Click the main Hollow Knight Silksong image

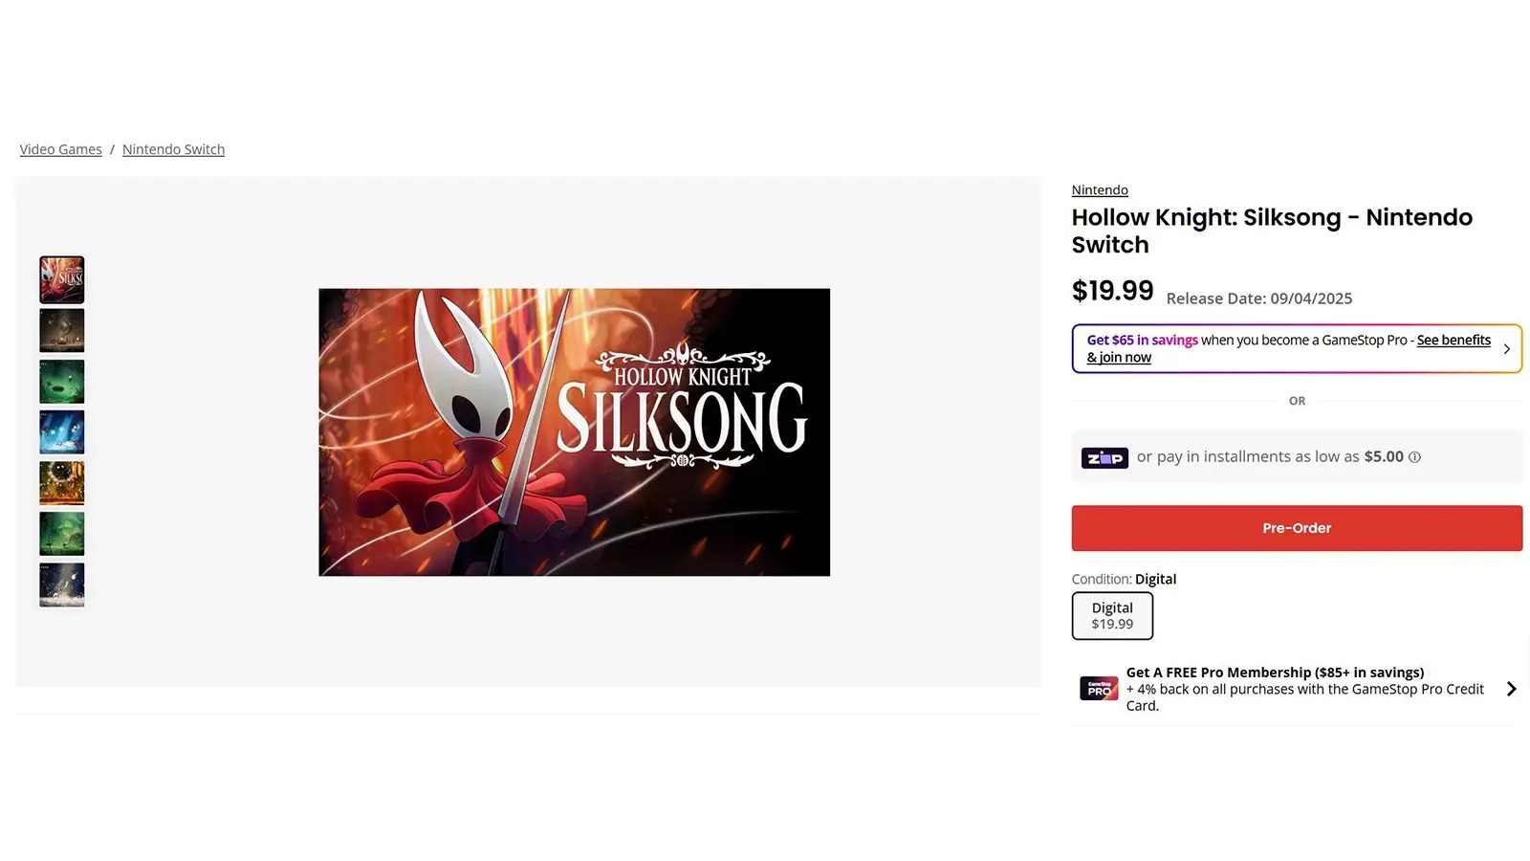[x=574, y=432]
